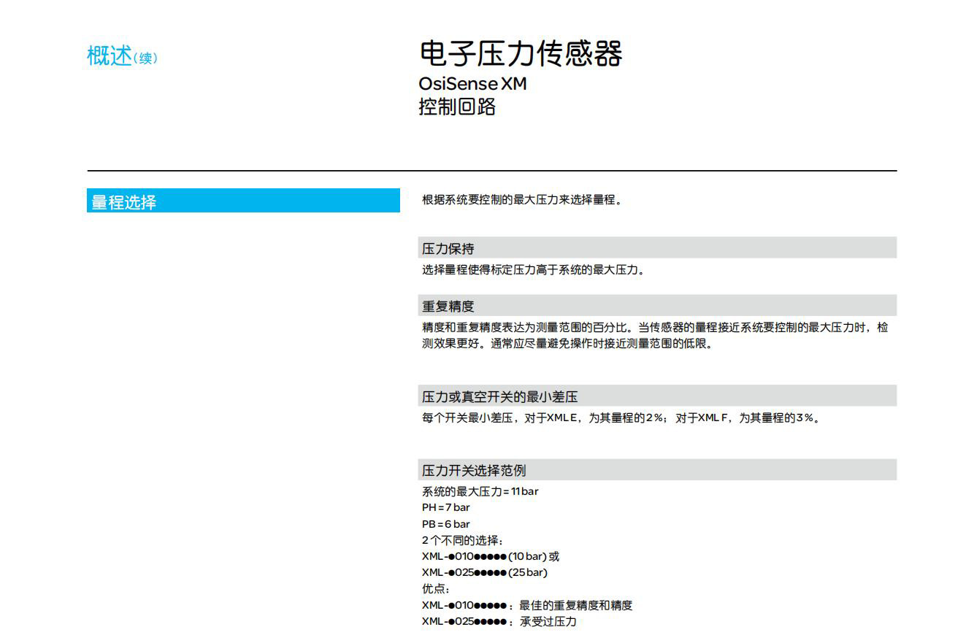This screenshot has height=635, width=966.
Task: Click the PB=6 bar line
Action: coord(445,524)
